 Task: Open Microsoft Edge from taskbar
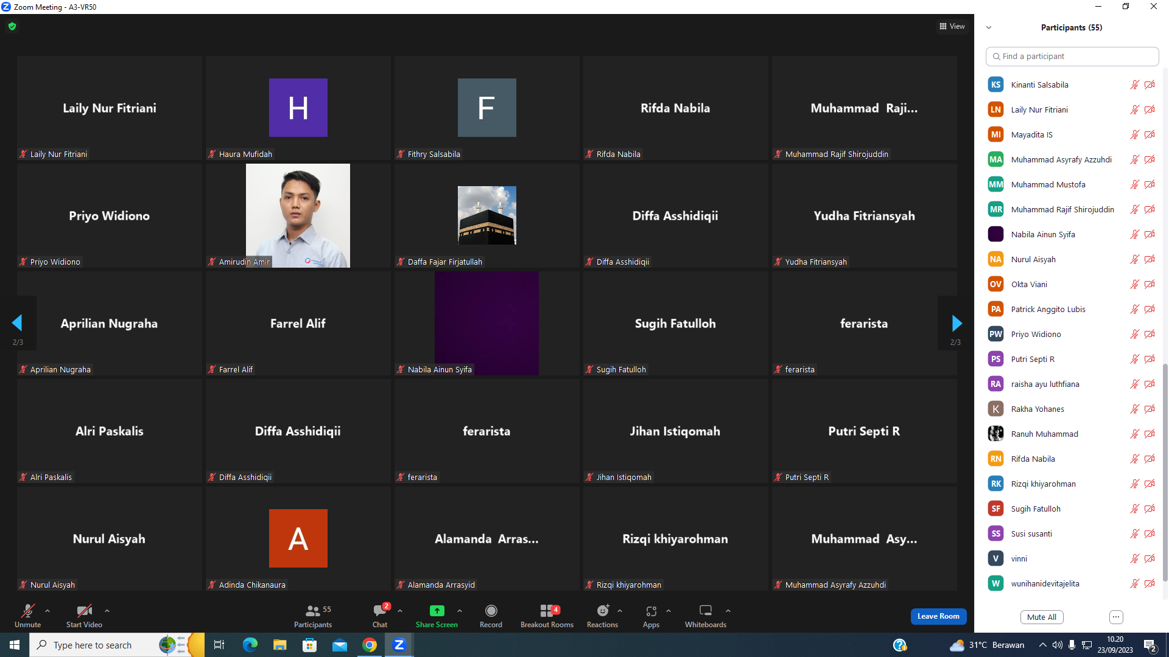click(x=250, y=645)
